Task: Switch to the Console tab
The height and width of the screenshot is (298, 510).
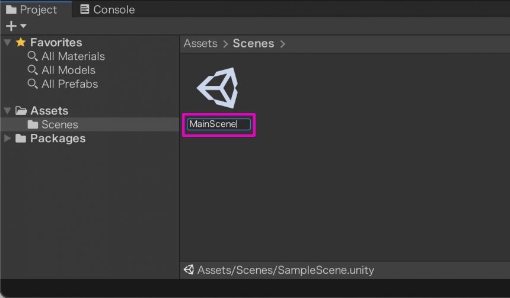Action: click(107, 9)
